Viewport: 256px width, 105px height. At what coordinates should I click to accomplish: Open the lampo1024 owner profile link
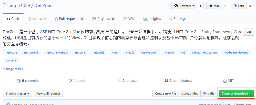(x=19, y=6)
